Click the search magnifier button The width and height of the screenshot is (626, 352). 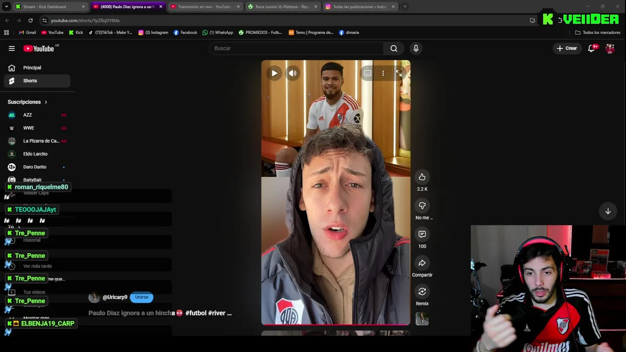(394, 48)
